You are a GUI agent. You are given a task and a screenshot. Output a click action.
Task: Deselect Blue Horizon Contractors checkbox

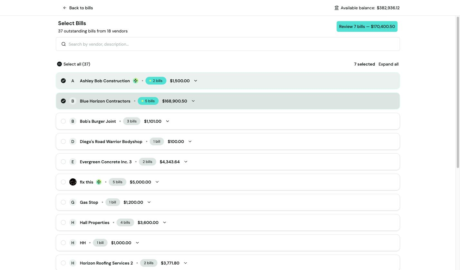pyautogui.click(x=63, y=101)
